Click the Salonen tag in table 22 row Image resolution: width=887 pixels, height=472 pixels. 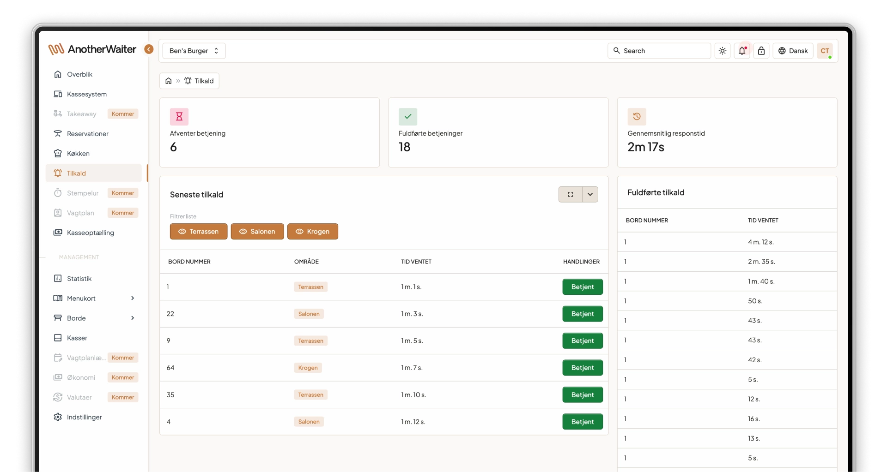point(309,314)
